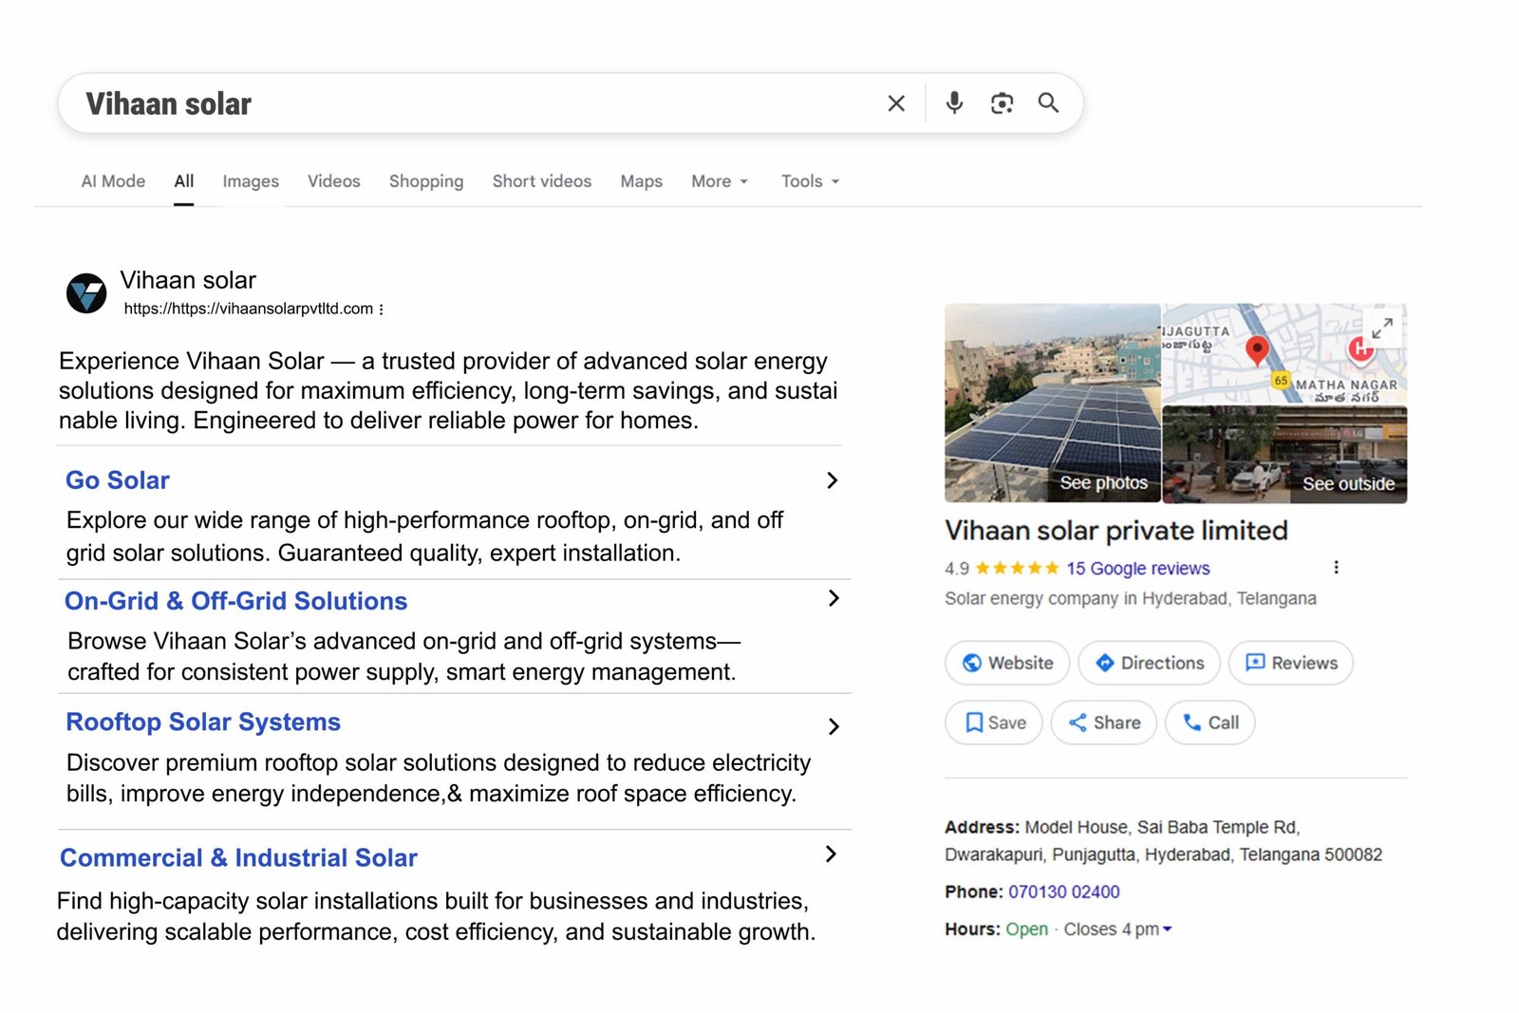This screenshot has height=1013, width=1519.
Task: View the 15 Google reviews
Action: coord(1136,568)
